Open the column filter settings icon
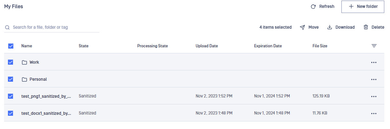 tap(374, 46)
